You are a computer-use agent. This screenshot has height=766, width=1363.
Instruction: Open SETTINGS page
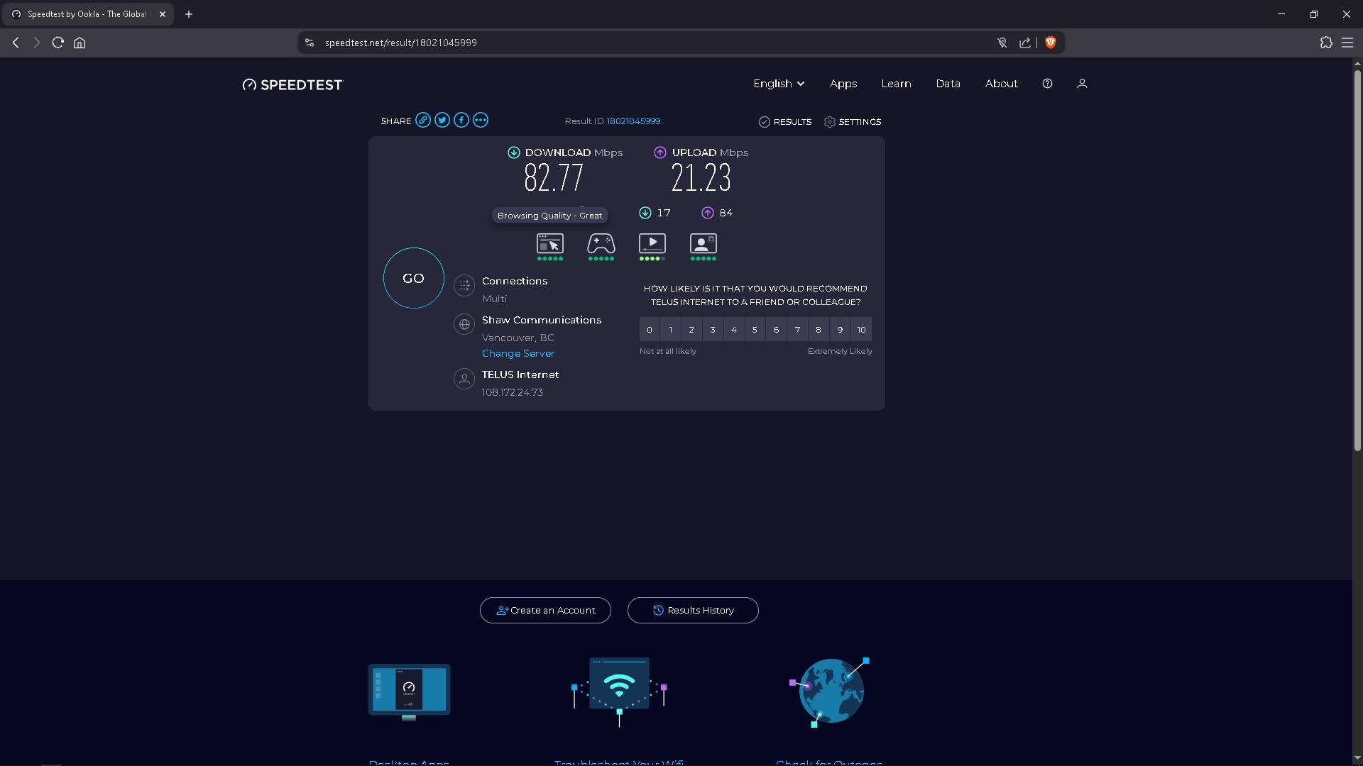pos(853,122)
